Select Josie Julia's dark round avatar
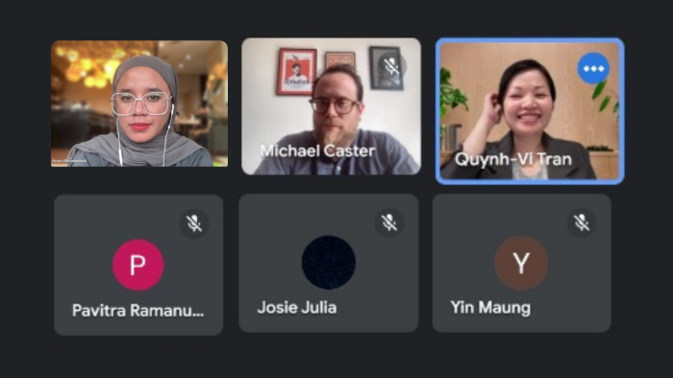 329,263
